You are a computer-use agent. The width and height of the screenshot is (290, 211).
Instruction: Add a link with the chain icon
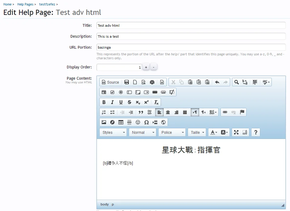(x=225, y=112)
